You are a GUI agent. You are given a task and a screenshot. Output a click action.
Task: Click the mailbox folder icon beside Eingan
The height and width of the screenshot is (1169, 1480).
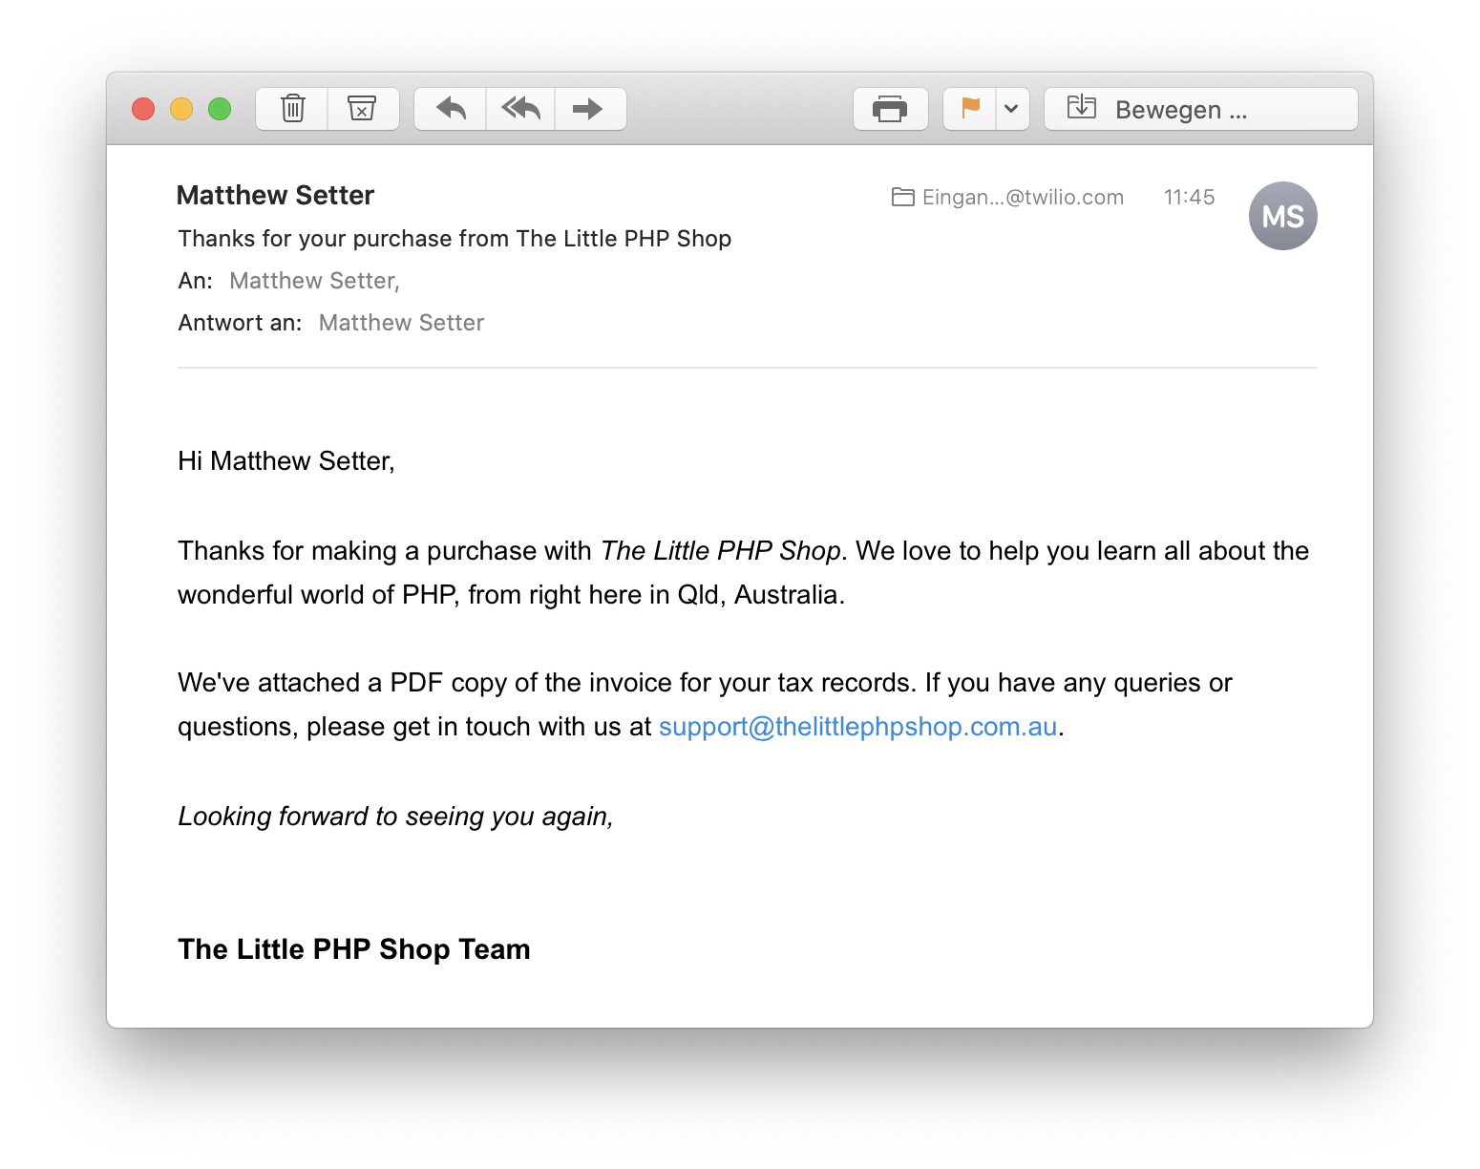[903, 197]
